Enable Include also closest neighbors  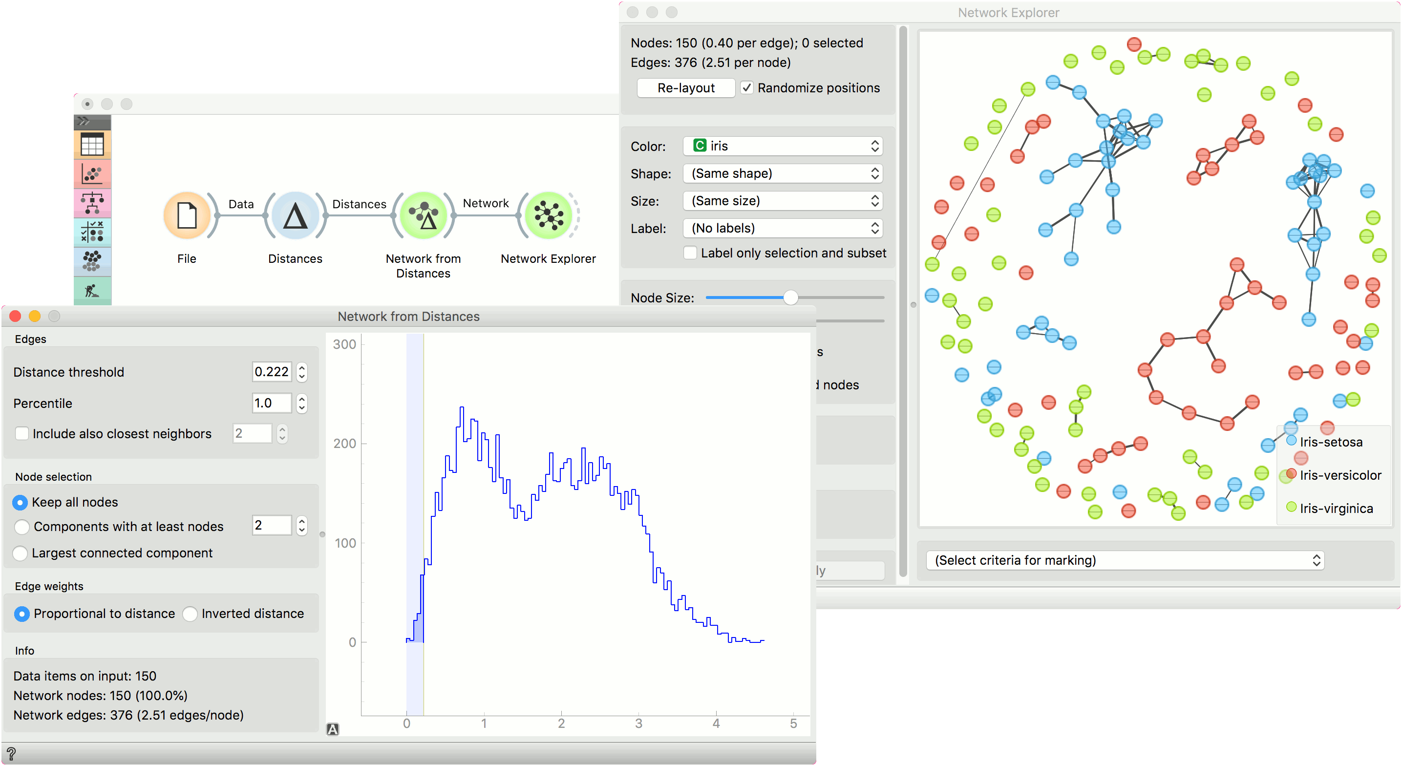click(22, 434)
